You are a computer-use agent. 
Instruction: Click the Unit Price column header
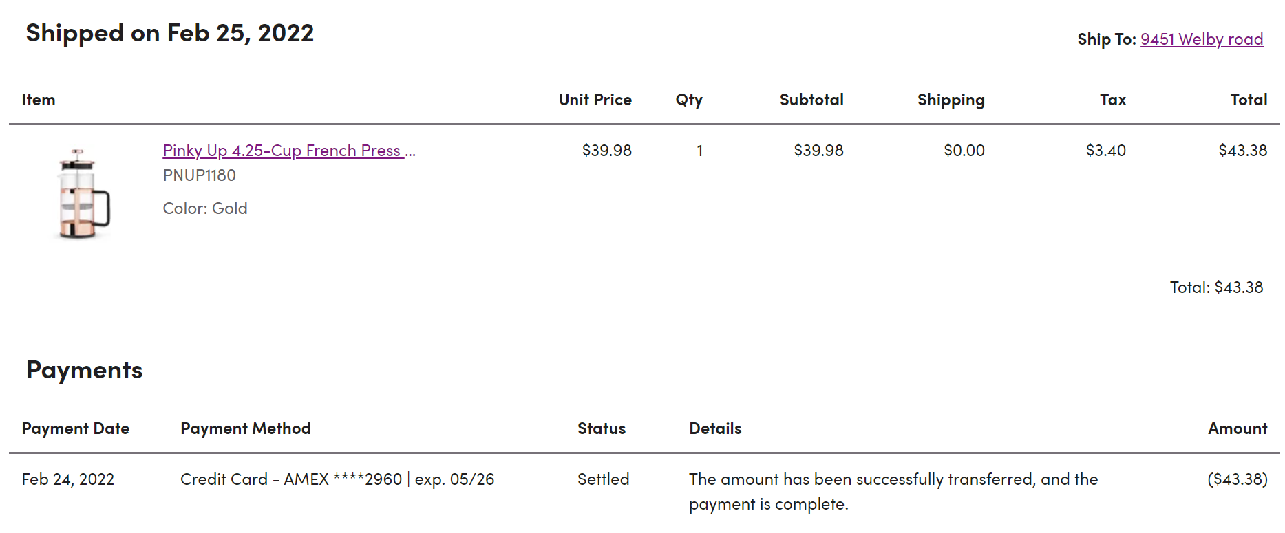click(x=595, y=100)
